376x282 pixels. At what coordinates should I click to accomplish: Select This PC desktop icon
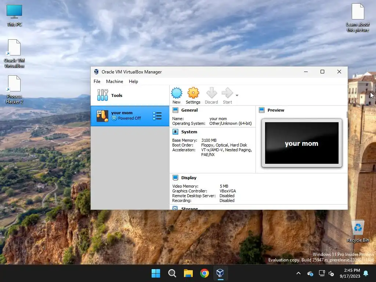(14, 15)
